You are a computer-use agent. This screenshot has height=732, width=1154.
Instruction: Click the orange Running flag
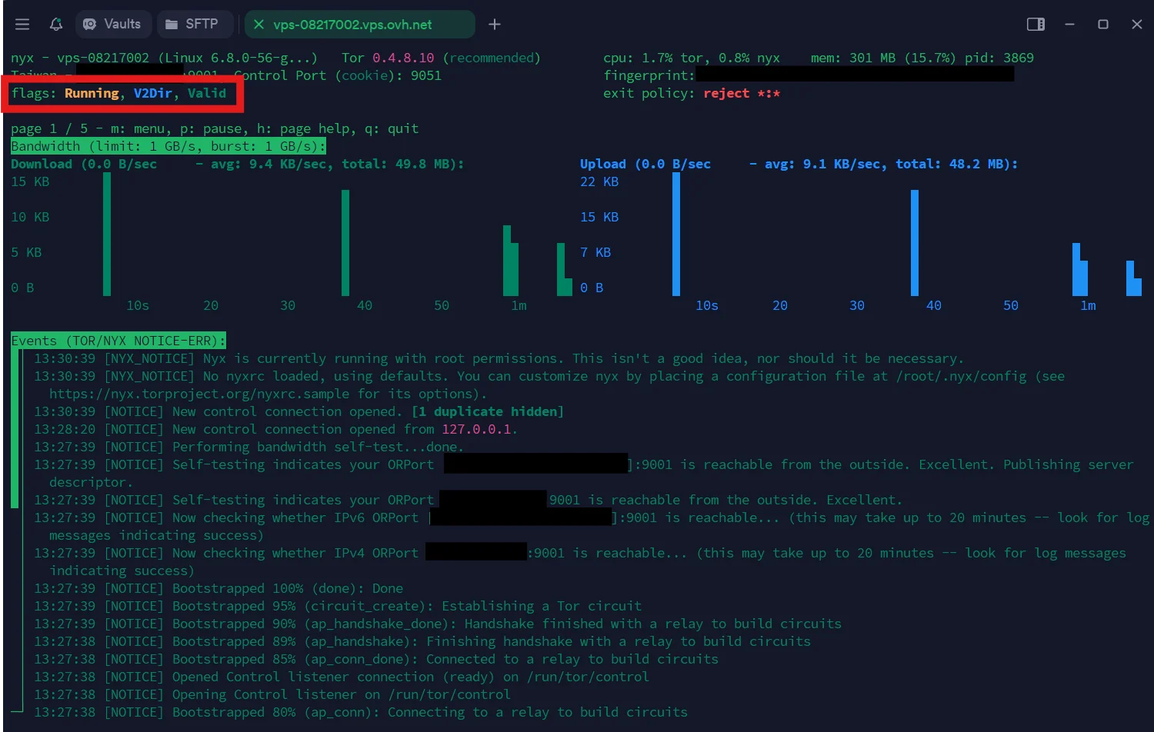click(x=92, y=93)
